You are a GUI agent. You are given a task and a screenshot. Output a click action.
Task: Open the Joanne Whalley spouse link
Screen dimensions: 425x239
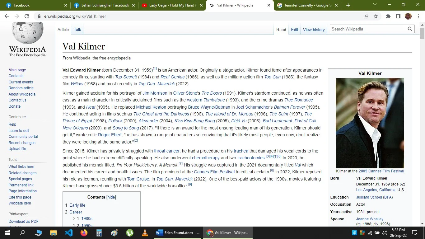pyautogui.click(x=370, y=219)
